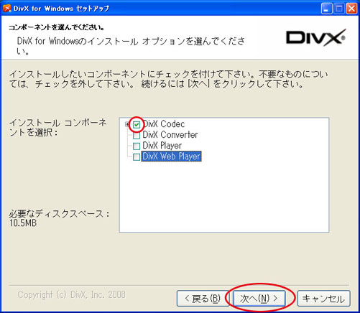Tick the DivX Player checkbox
This screenshot has width=360, height=313.
(x=137, y=146)
